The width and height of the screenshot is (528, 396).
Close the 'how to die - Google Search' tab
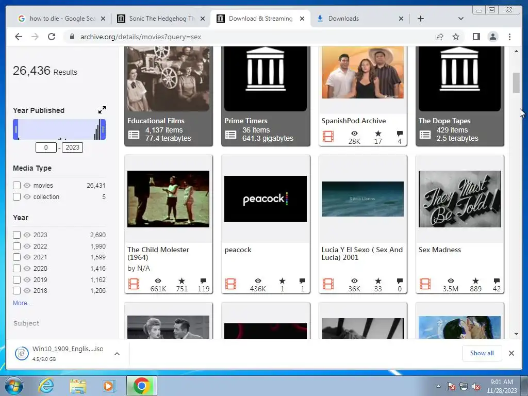point(103,19)
